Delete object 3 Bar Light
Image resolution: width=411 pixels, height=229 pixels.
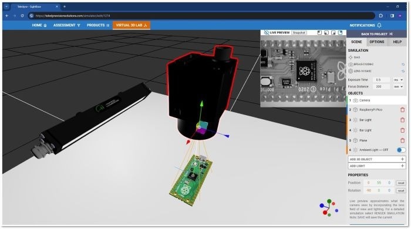[x=403, y=120]
